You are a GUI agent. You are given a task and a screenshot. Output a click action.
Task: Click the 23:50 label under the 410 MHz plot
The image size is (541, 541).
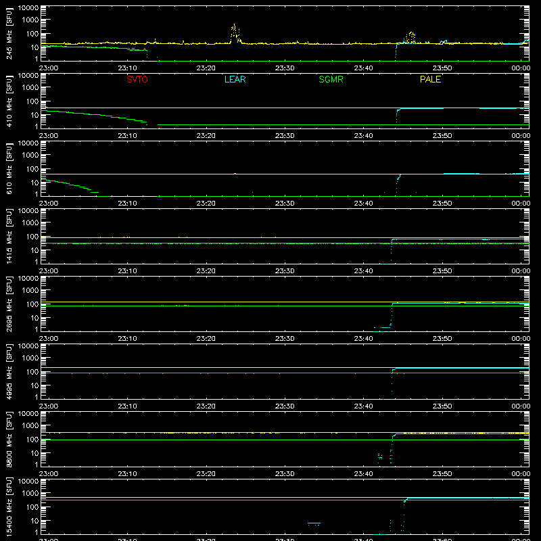442,136
